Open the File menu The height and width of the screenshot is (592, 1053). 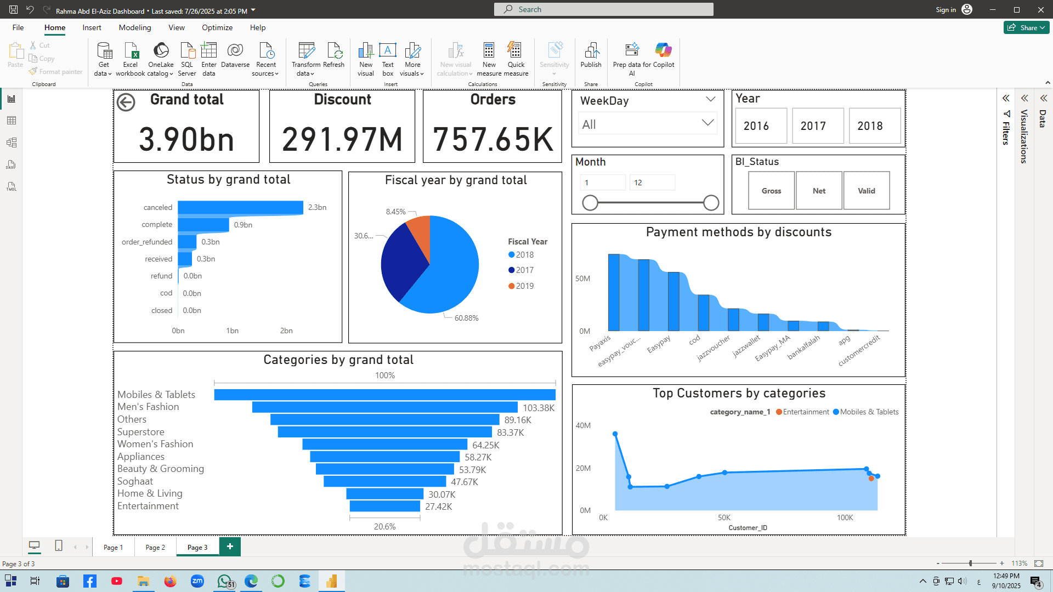tap(18, 27)
